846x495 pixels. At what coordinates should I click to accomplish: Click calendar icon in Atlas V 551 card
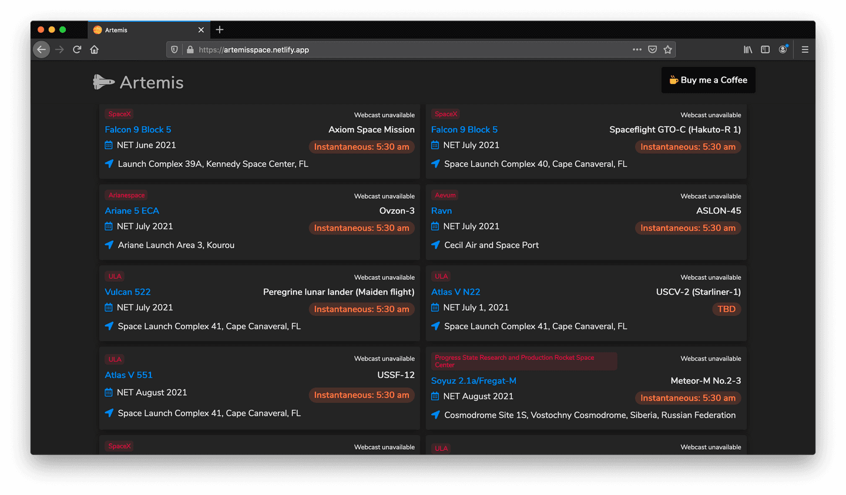coord(109,392)
